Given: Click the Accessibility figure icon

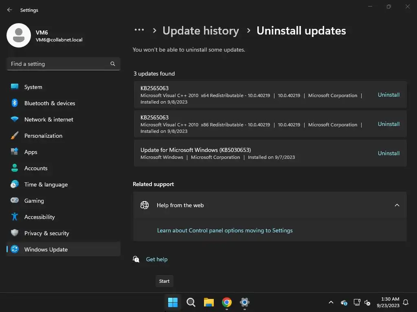Looking at the screenshot, I should 15,217.
